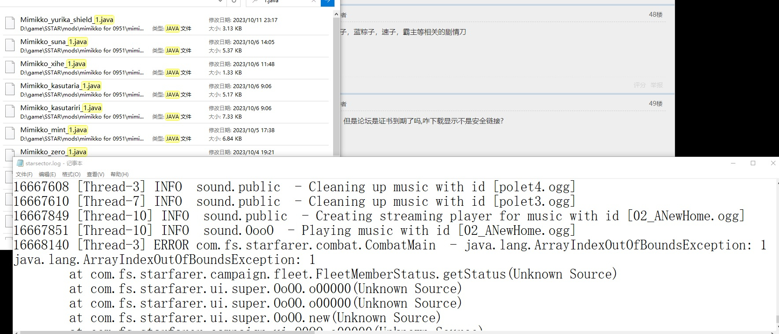The image size is (779, 334).
Task: Open the 编辑(E) menu in Notepad
Action: (x=47, y=174)
